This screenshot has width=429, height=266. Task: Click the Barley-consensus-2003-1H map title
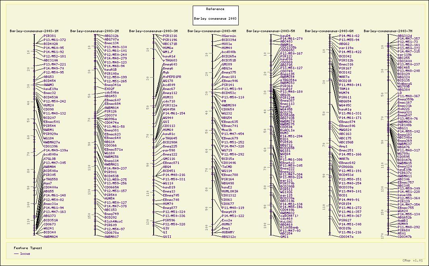(34, 31)
